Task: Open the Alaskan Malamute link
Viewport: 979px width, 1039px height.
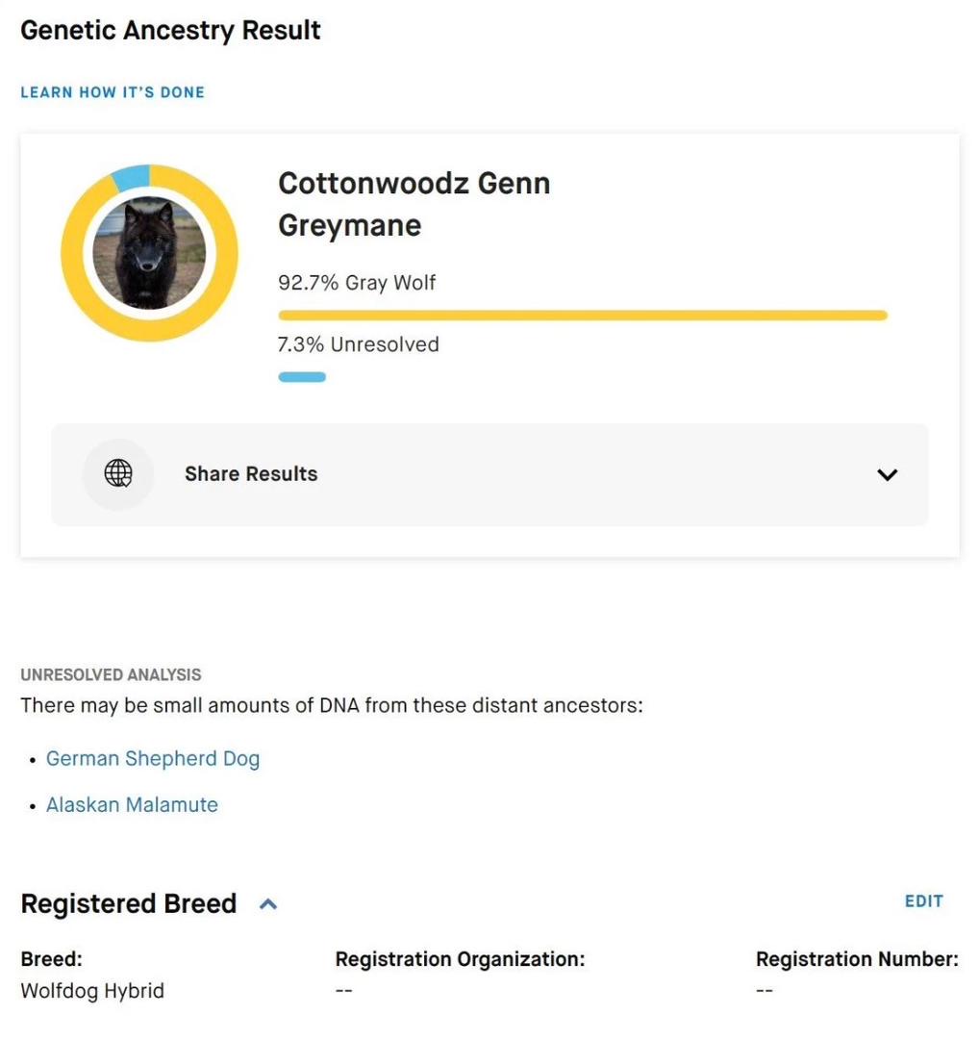Action: [x=132, y=804]
